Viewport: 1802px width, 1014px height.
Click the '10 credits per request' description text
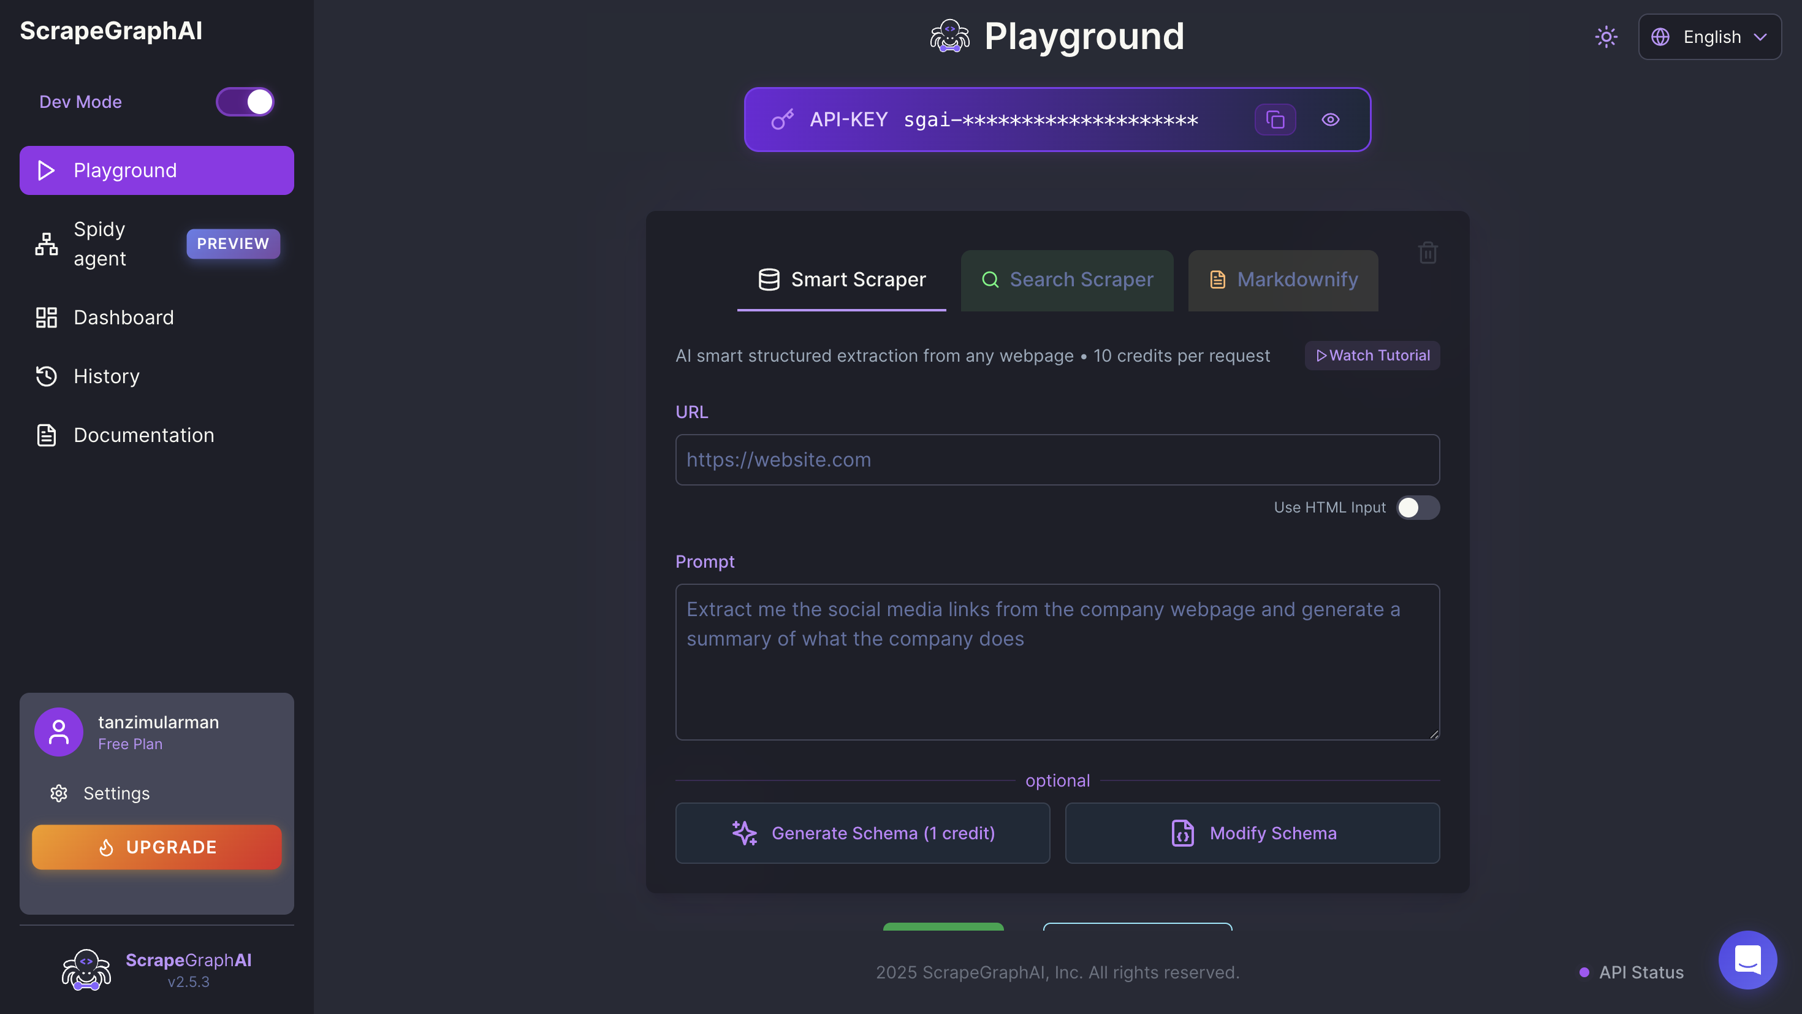tap(1181, 356)
